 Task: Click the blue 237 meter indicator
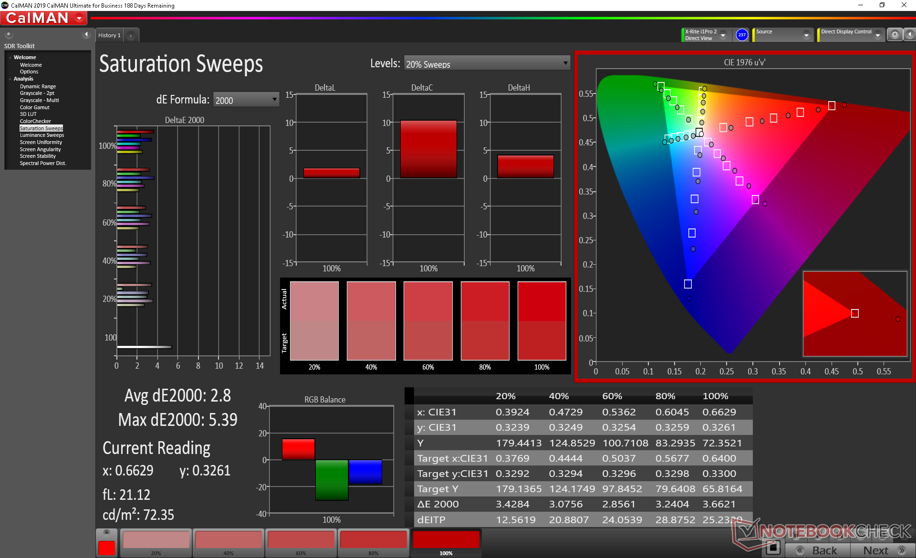[741, 35]
